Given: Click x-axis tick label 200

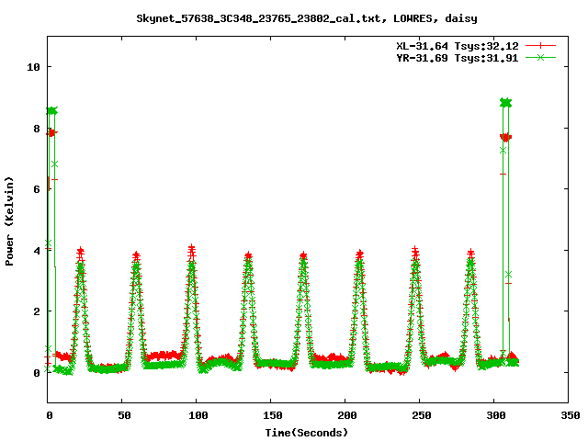Looking at the screenshot, I should tap(347, 415).
